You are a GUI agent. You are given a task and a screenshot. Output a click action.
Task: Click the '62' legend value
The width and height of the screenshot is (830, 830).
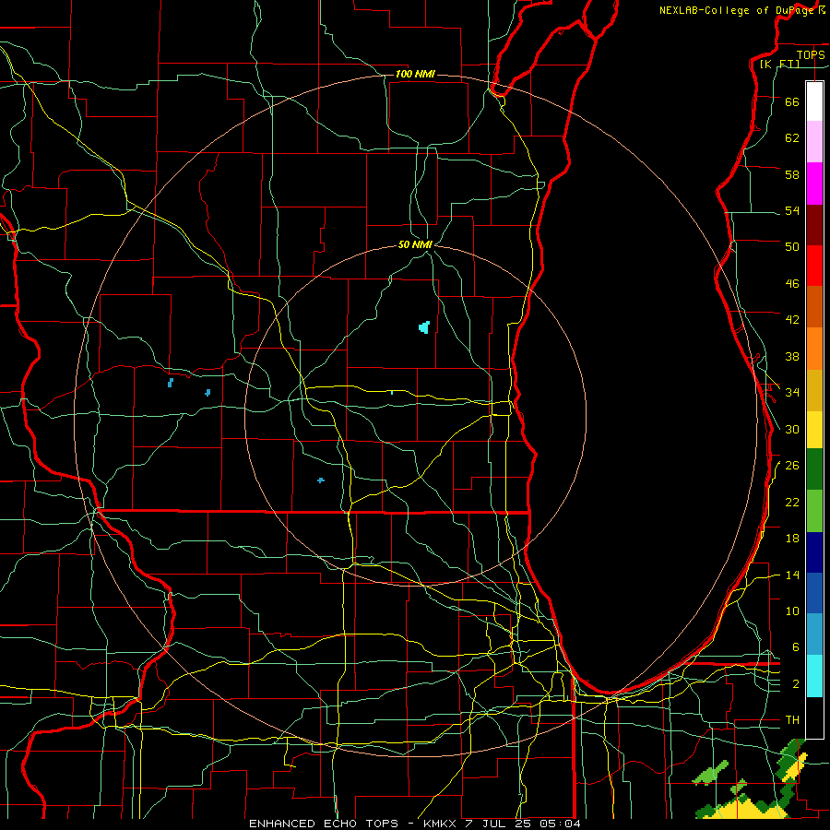pyautogui.click(x=792, y=138)
